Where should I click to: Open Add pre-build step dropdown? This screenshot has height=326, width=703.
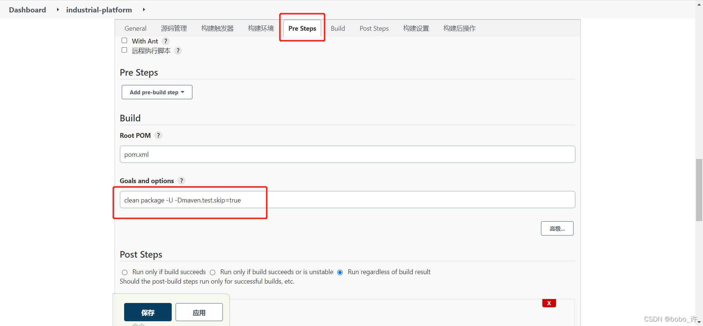click(x=157, y=92)
